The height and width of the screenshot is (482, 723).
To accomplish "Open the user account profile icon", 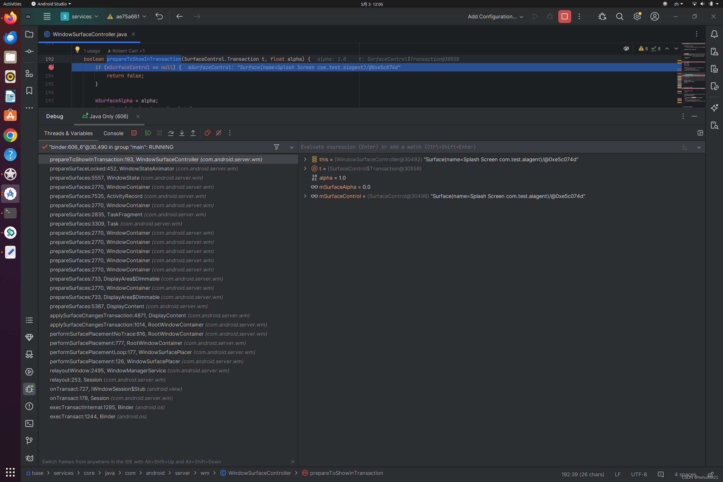I will tap(655, 16).
